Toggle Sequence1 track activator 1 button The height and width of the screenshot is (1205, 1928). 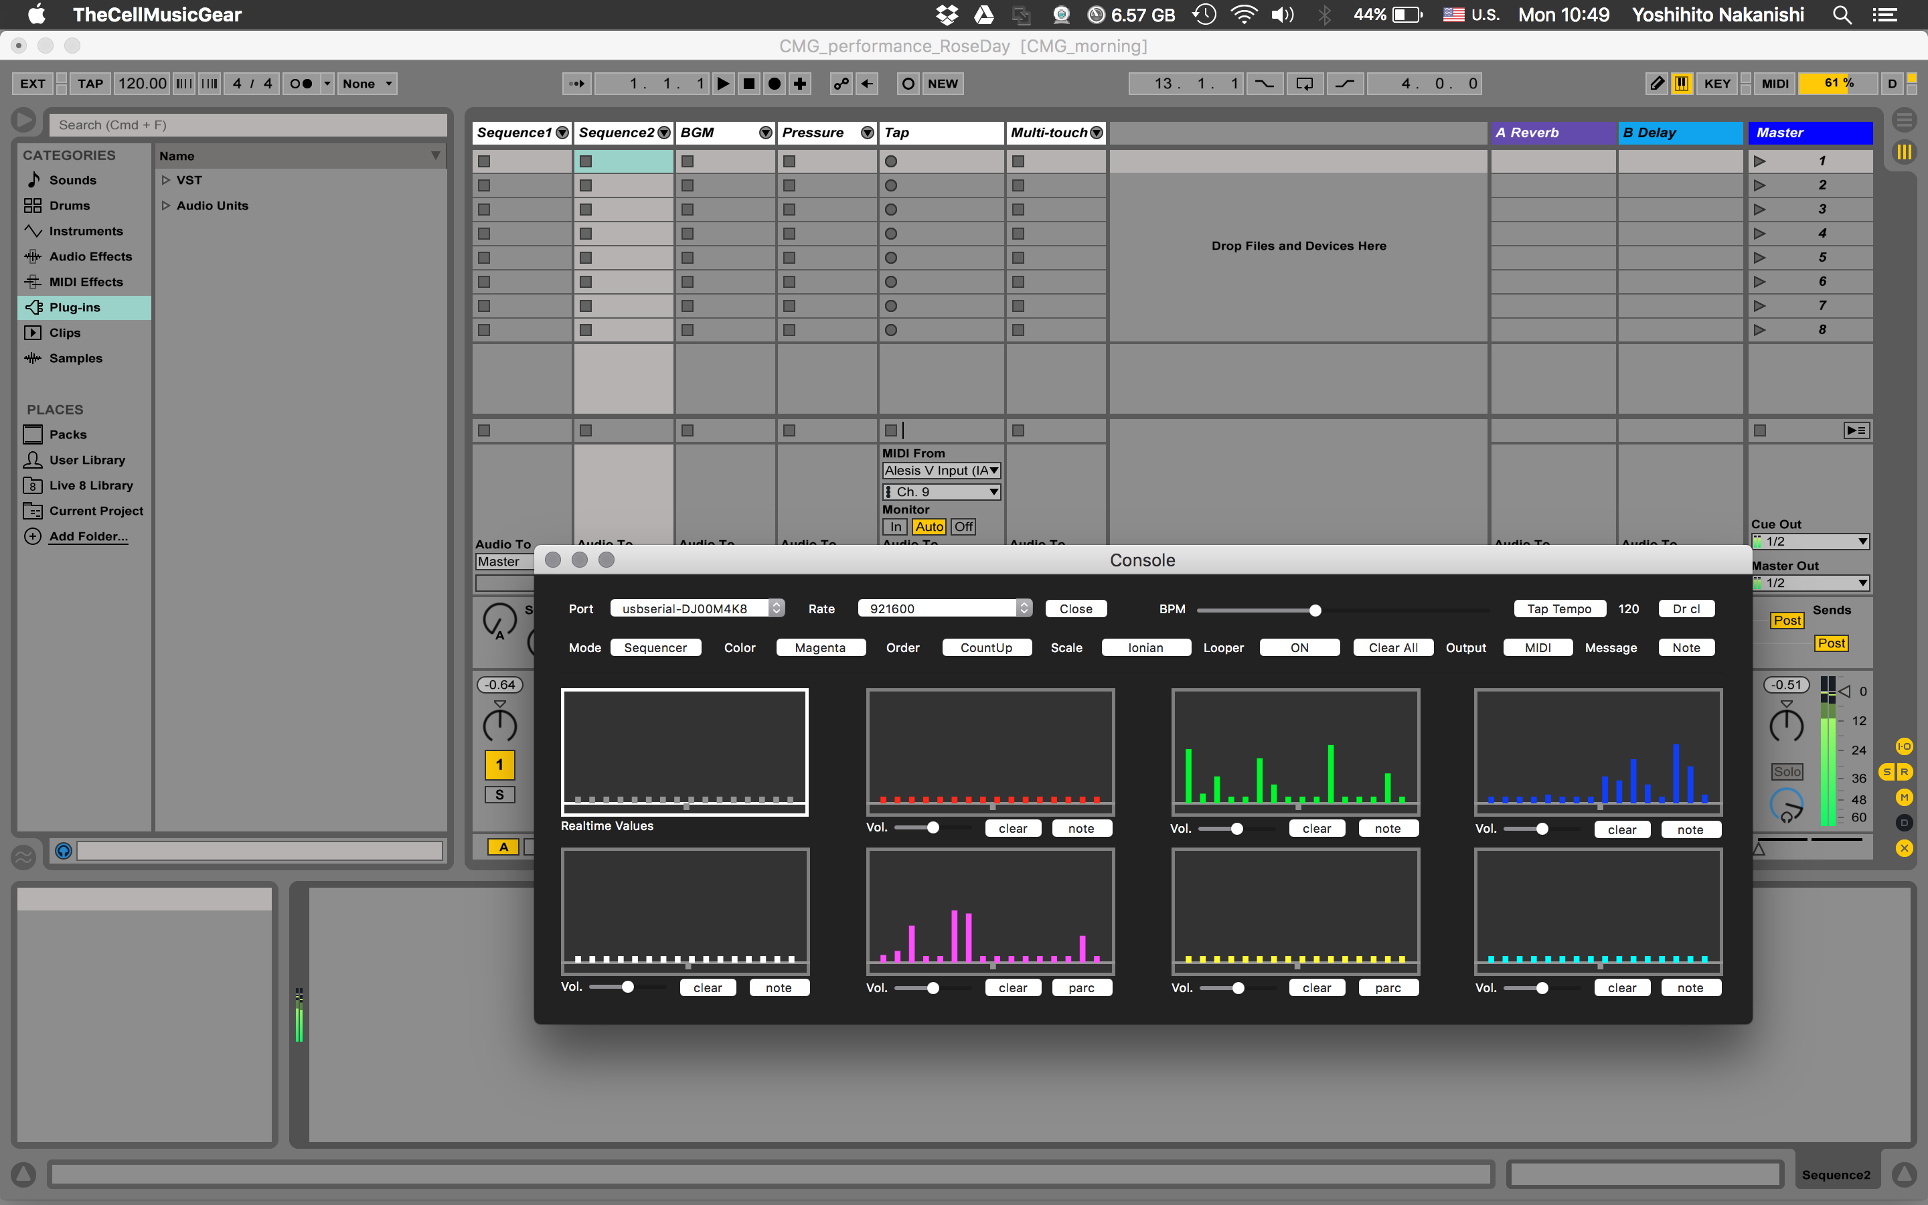(x=499, y=765)
